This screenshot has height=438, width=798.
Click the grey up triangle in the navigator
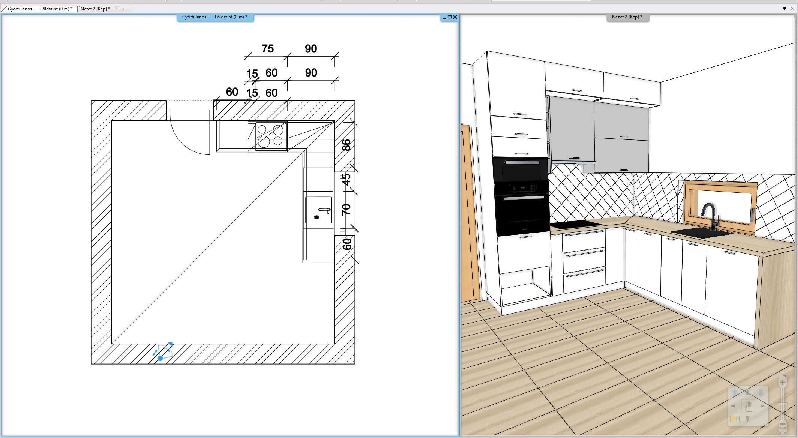(748, 392)
